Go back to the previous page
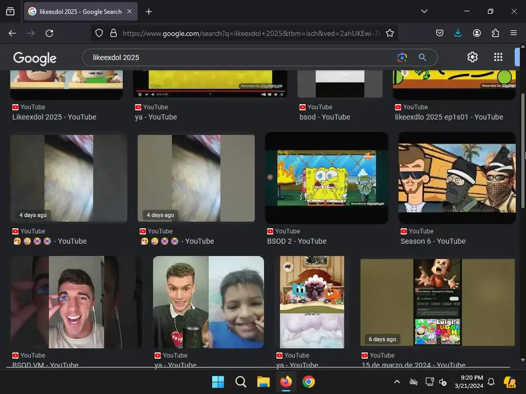Viewport: 526px width, 394px height. click(x=12, y=33)
